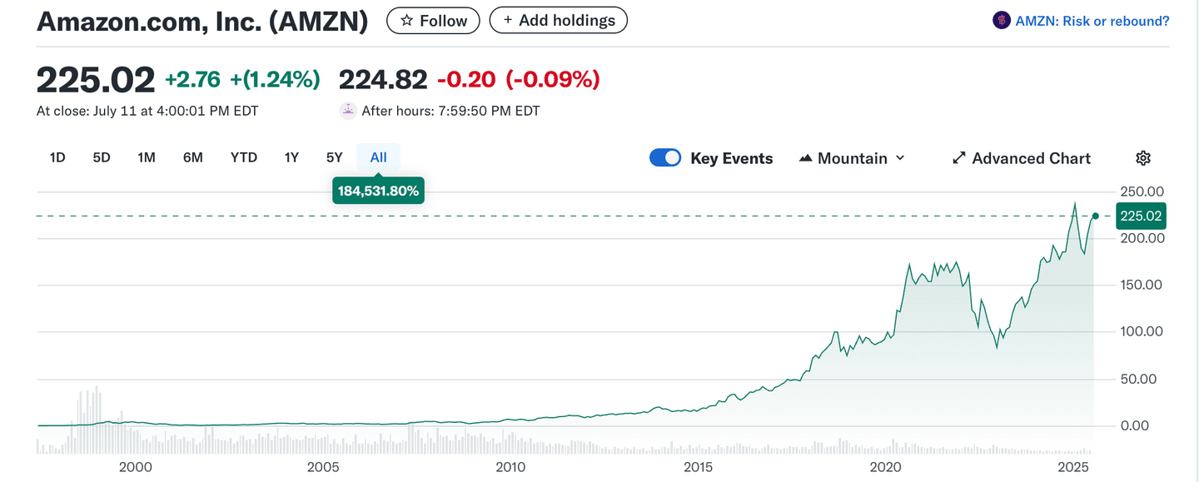Select the 5Y time range
The image size is (1199, 482).
pyautogui.click(x=334, y=157)
